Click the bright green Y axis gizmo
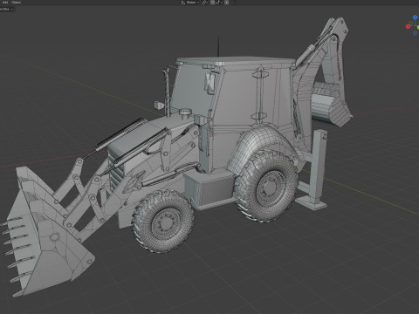 (x=418, y=27)
